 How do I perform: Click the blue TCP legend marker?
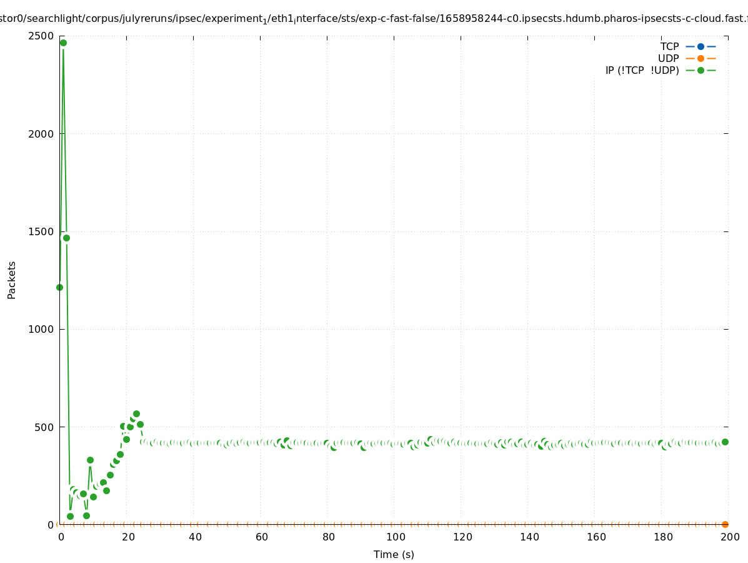tap(701, 46)
